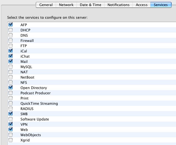Switch to the General tab
The width and height of the screenshot is (176, 145).
tap(46, 5)
